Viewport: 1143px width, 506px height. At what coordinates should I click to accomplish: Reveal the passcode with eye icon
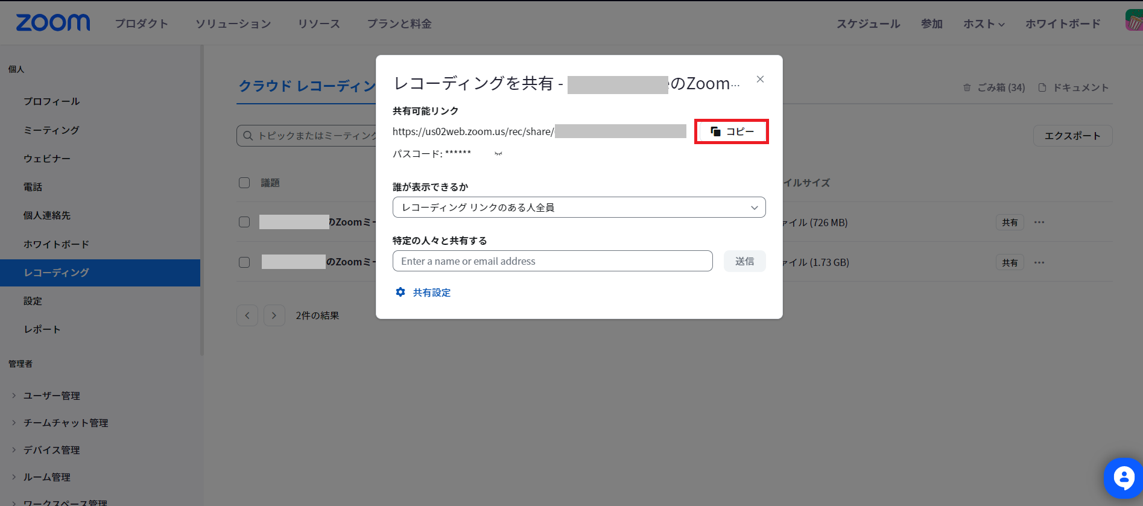pyautogui.click(x=498, y=154)
